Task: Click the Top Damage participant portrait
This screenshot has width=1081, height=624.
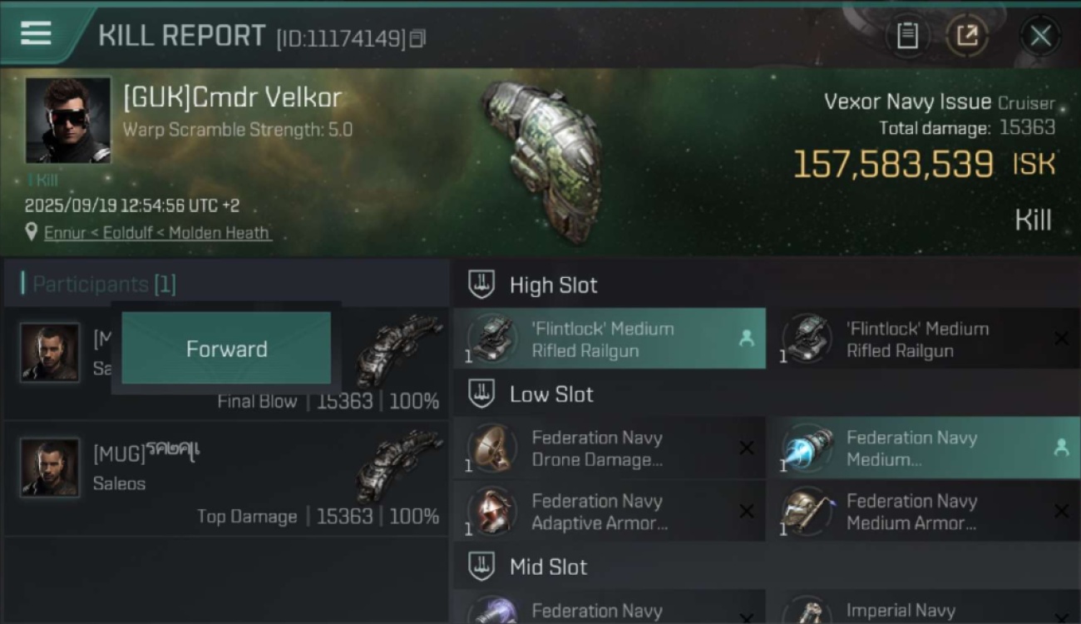Action: click(x=50, y=468)
